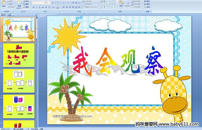This screenshot has height=130, width=202.
Task: Toggle italic formatting
Action: tap(36, 7)
